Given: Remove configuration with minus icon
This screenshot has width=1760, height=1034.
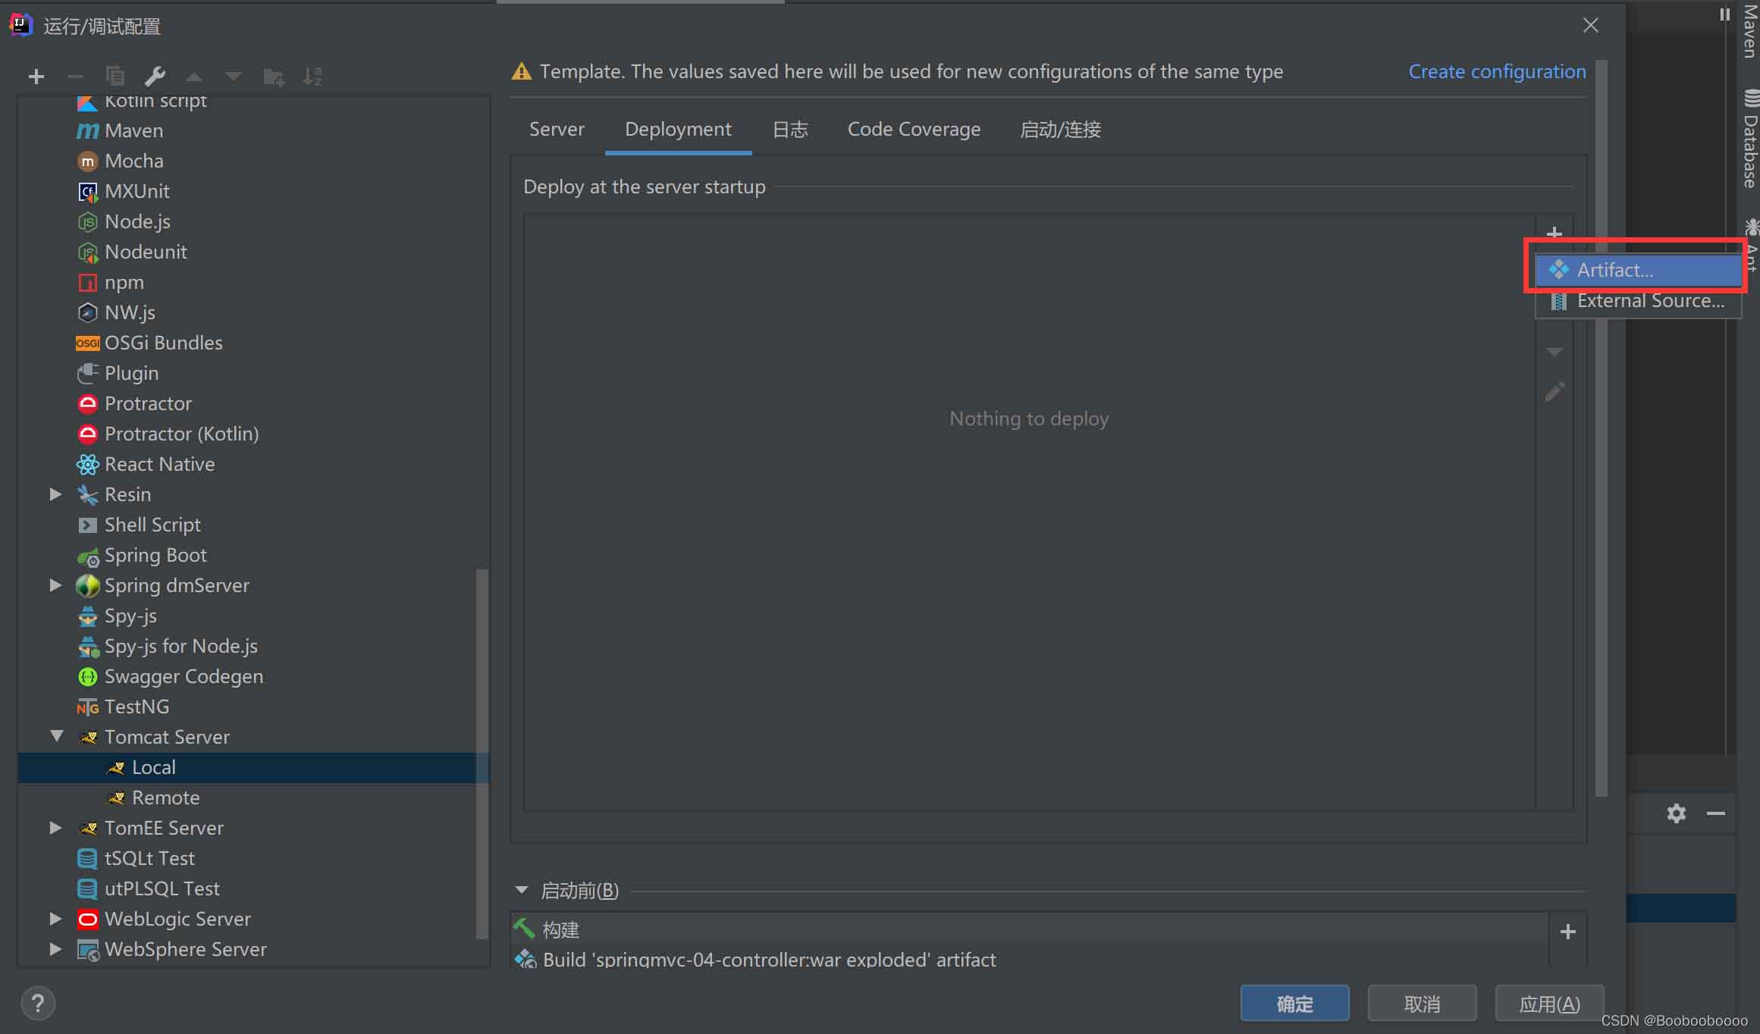Looking at the screenshot, I should point(75,77).
